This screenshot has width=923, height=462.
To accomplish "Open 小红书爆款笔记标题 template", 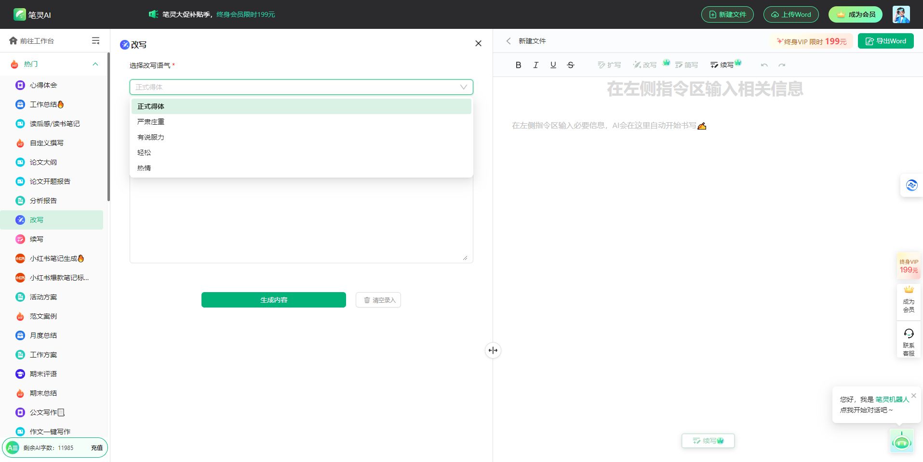I will (x=52, y=278).
